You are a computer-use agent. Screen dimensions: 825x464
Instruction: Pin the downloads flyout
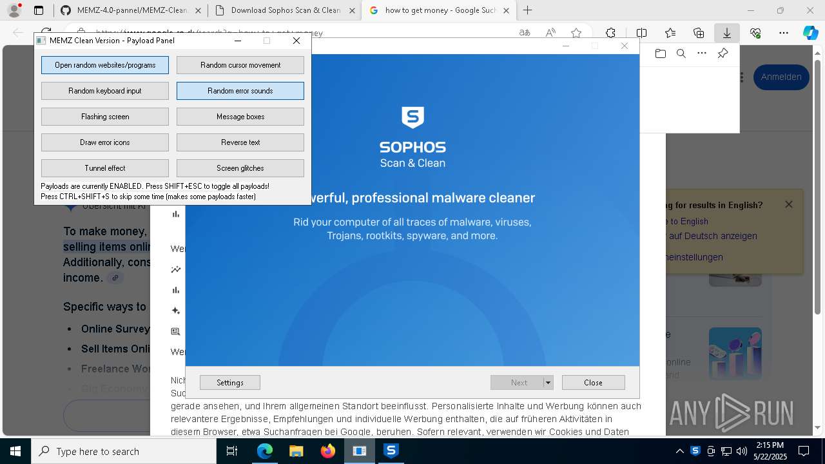pyautogui.click(x=723, y=53)
